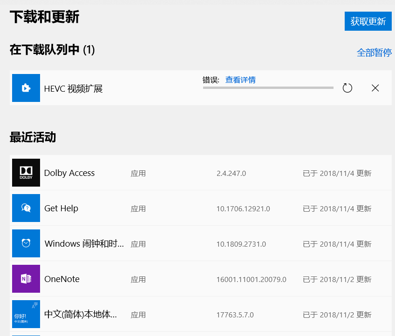
Task: Open the 中文(简体)本地体验包 app icon
Action: point(26,314)
